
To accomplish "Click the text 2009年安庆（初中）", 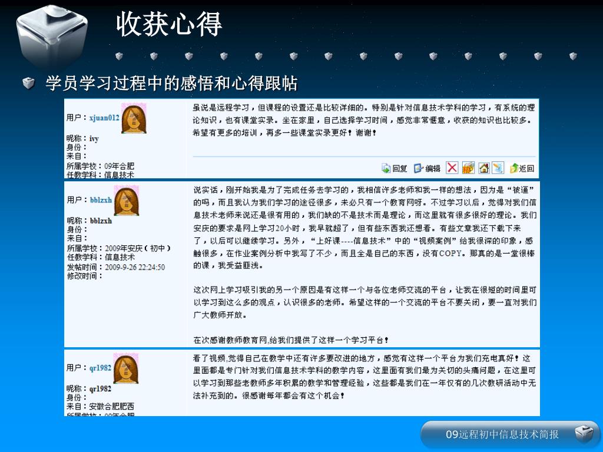I will pyautogui.click(x=138, y=248).
